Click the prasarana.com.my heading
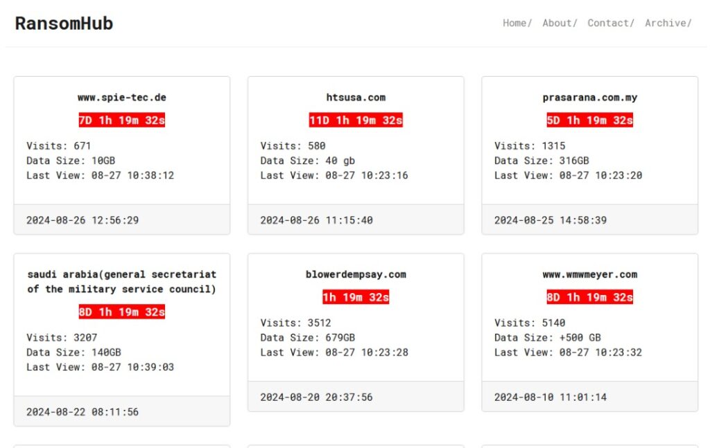 (590, 98)
